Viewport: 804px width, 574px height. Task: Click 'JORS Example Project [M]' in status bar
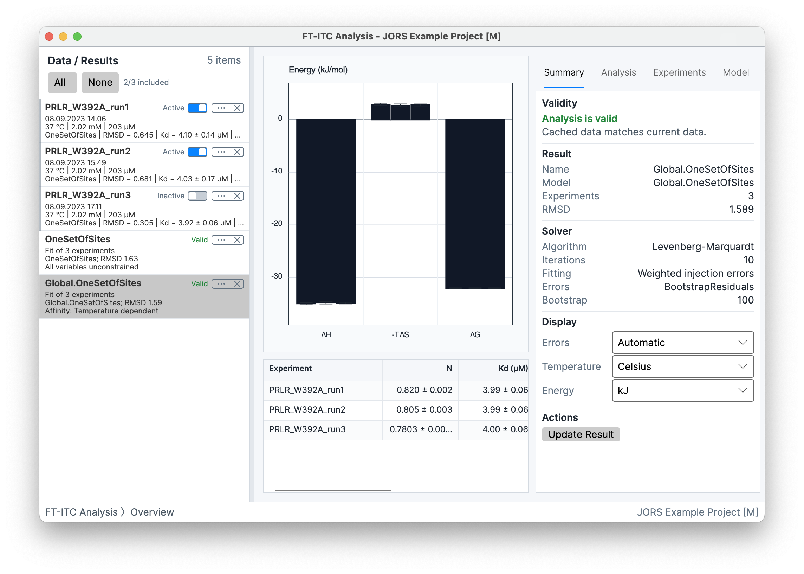[698, 512]
